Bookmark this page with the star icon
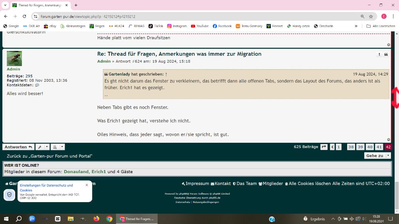399x224 pixels. coord(371,16)
